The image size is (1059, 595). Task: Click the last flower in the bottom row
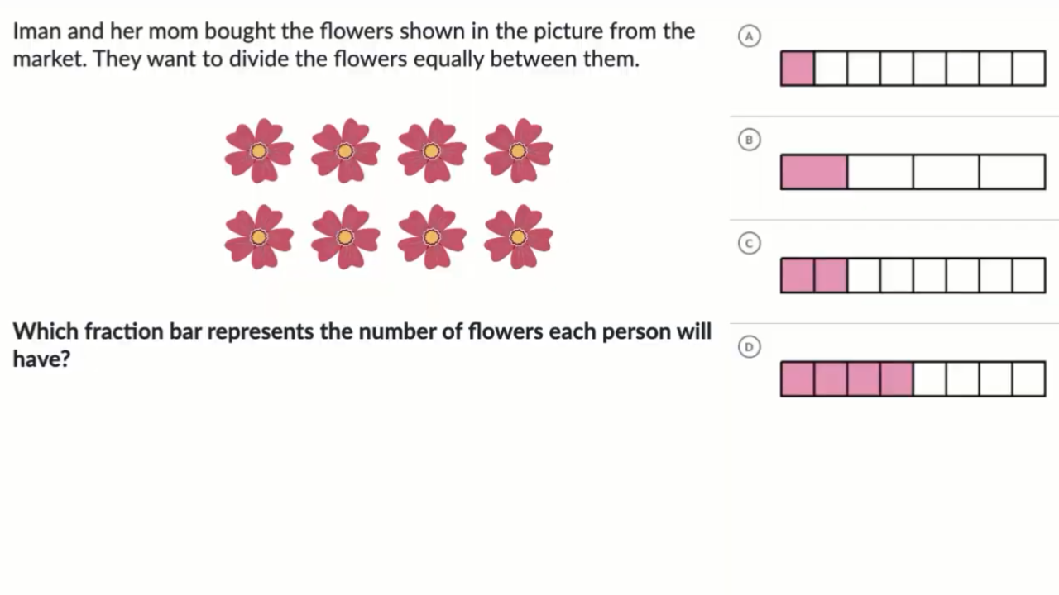pyautogui.click(x=518, y=237)
